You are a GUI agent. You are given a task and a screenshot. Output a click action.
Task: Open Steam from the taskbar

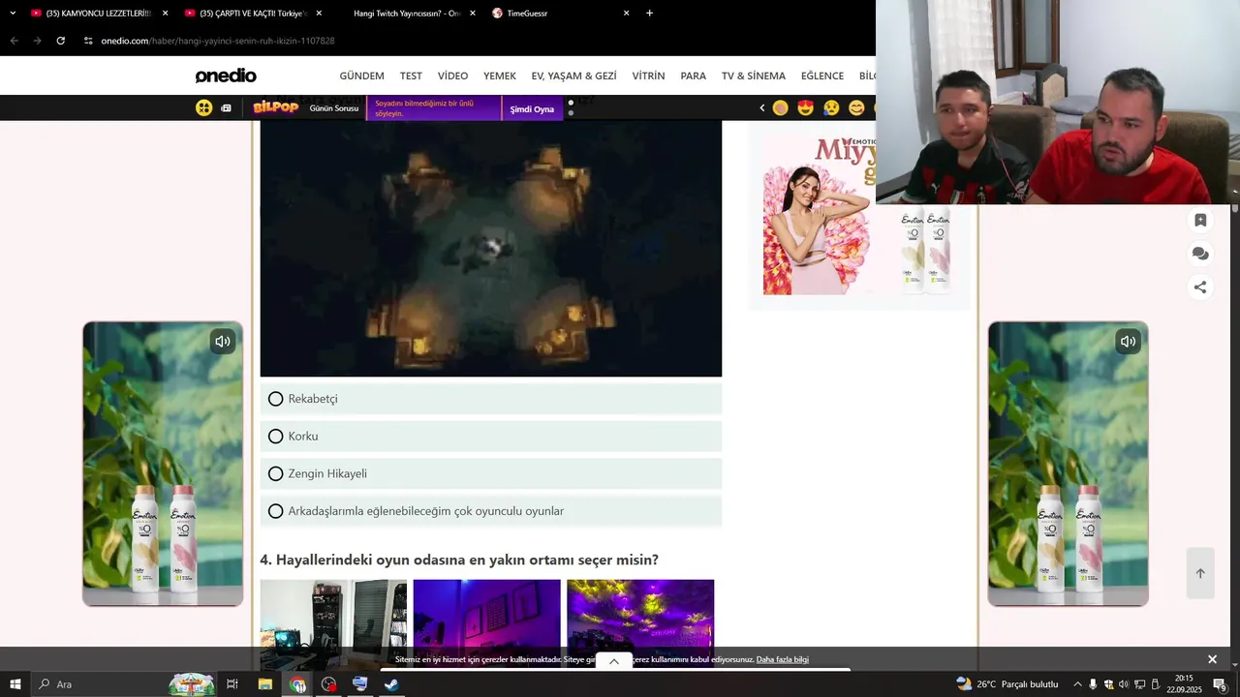391,684
